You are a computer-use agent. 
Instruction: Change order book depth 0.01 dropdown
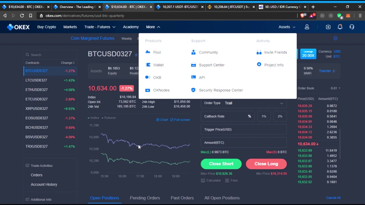[335, 88]
